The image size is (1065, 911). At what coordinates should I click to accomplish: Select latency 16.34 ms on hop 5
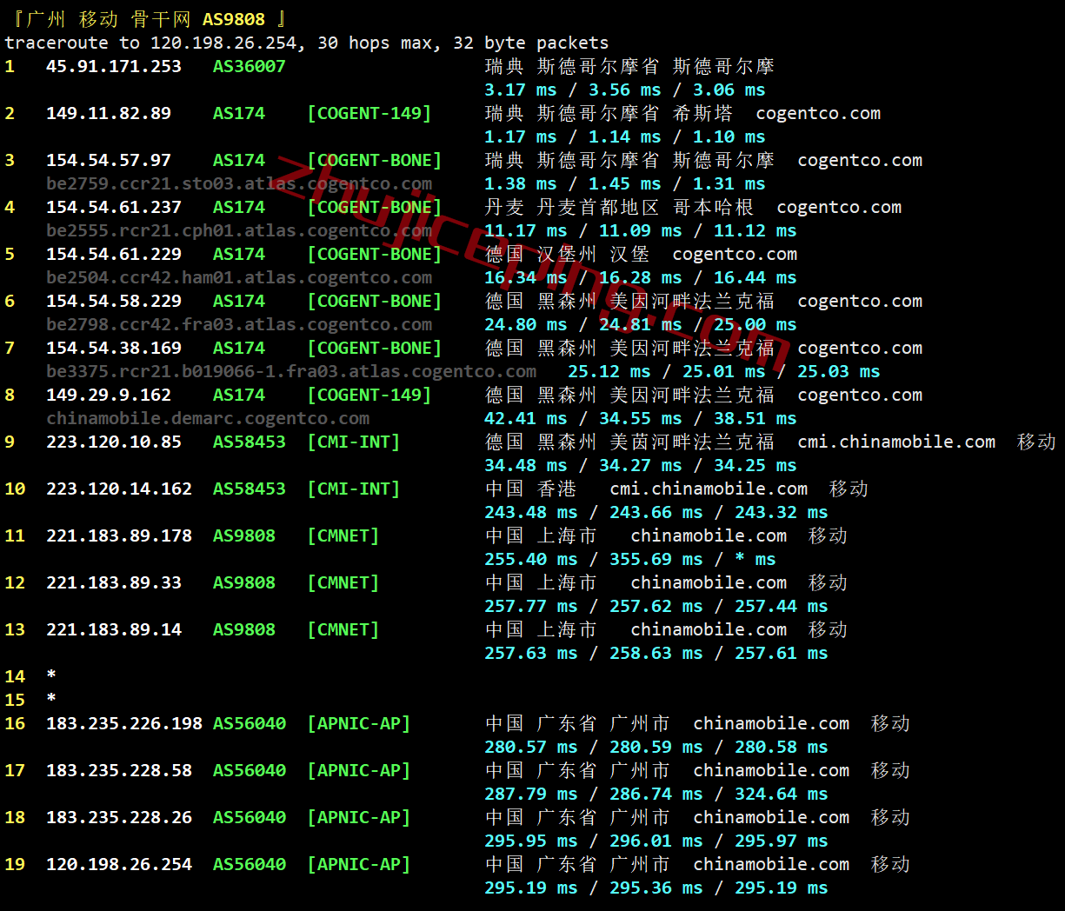click(x=526, y=277)
